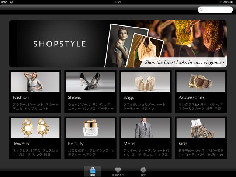Tap the Kids subcategory text 新生児(0〜12ヶ月)

pyautogui.click(x=201, y=153)
